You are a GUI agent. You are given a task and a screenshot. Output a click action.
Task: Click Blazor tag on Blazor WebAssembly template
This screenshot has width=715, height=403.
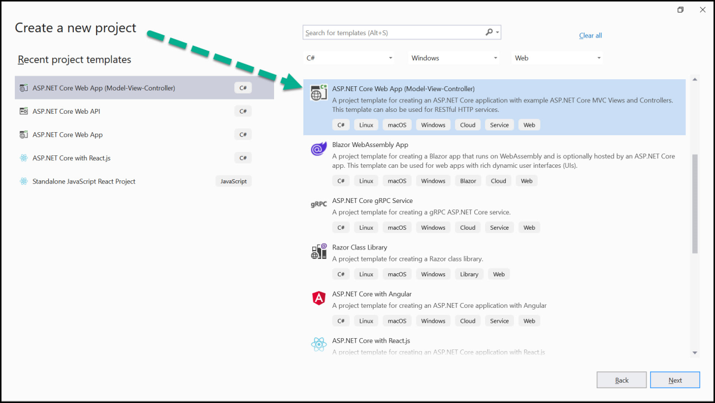pos(468,181)
